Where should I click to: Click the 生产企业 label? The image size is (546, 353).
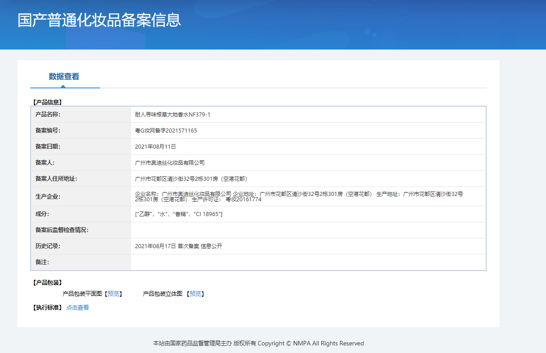[x=48, y=196]
